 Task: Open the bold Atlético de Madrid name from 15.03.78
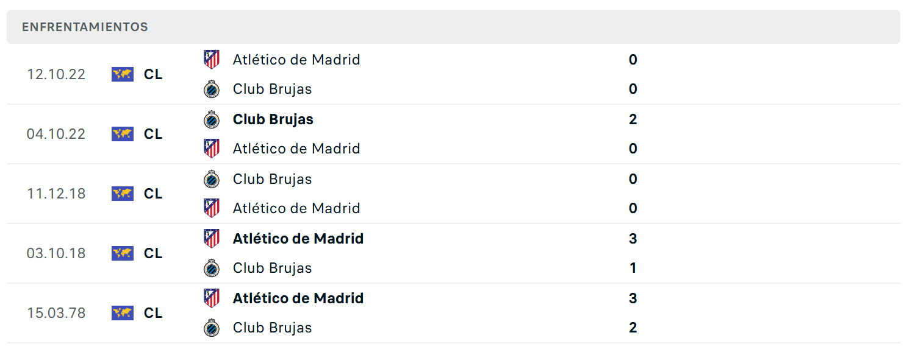point(298,298)
